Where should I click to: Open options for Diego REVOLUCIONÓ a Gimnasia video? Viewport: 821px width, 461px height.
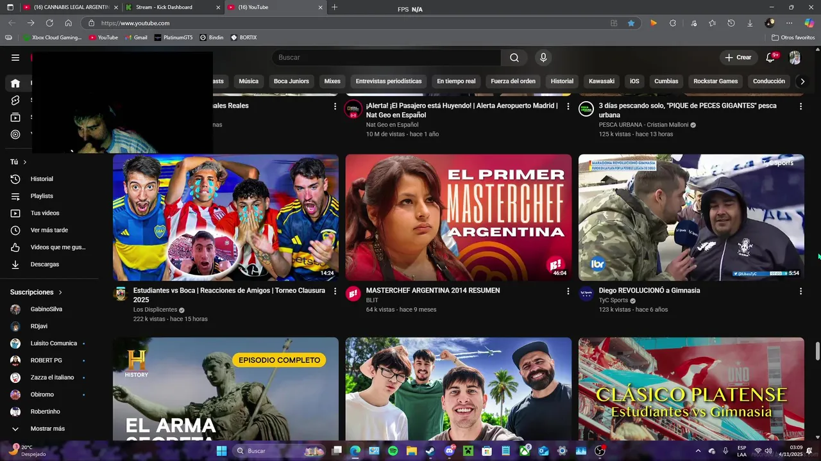click(800, 291)
